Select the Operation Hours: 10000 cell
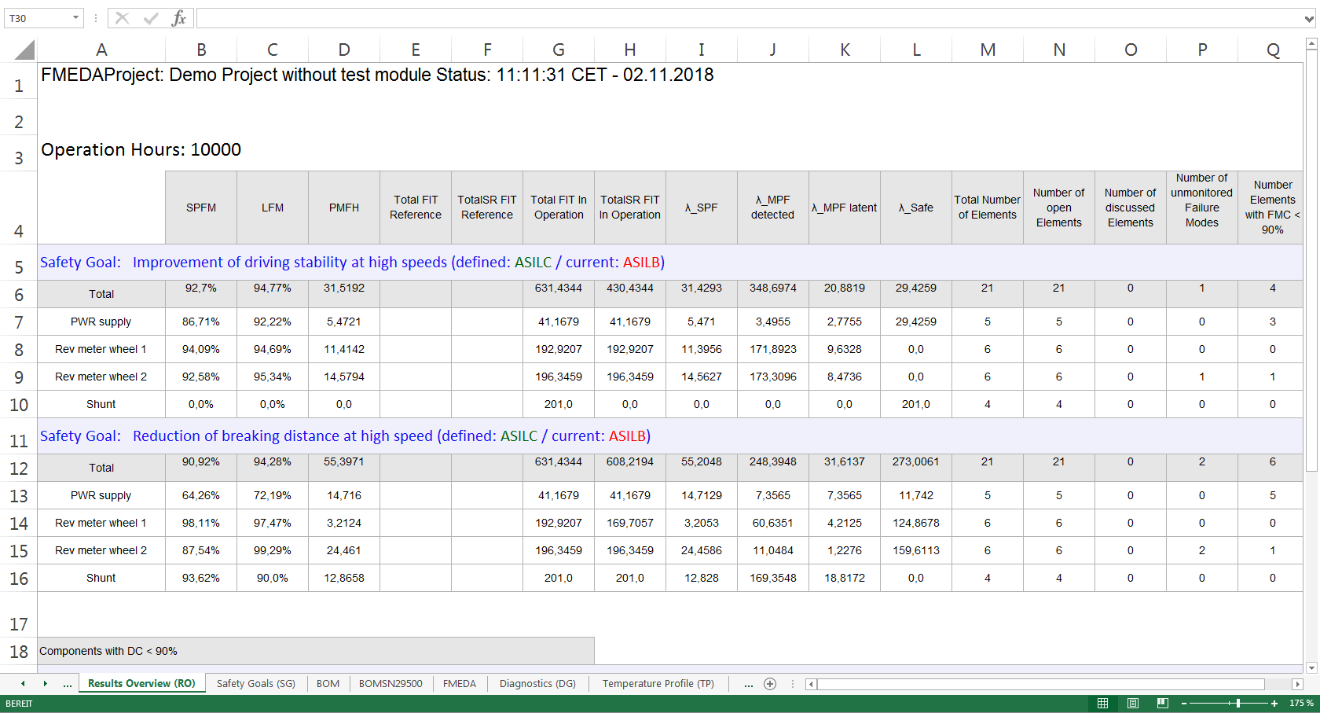This screenshot has width=1320, height=713. 141,149
